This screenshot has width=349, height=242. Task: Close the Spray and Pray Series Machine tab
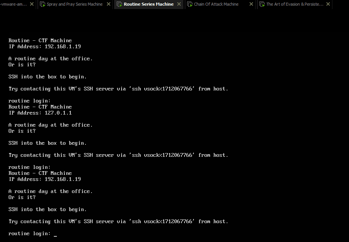pos(108,4)
